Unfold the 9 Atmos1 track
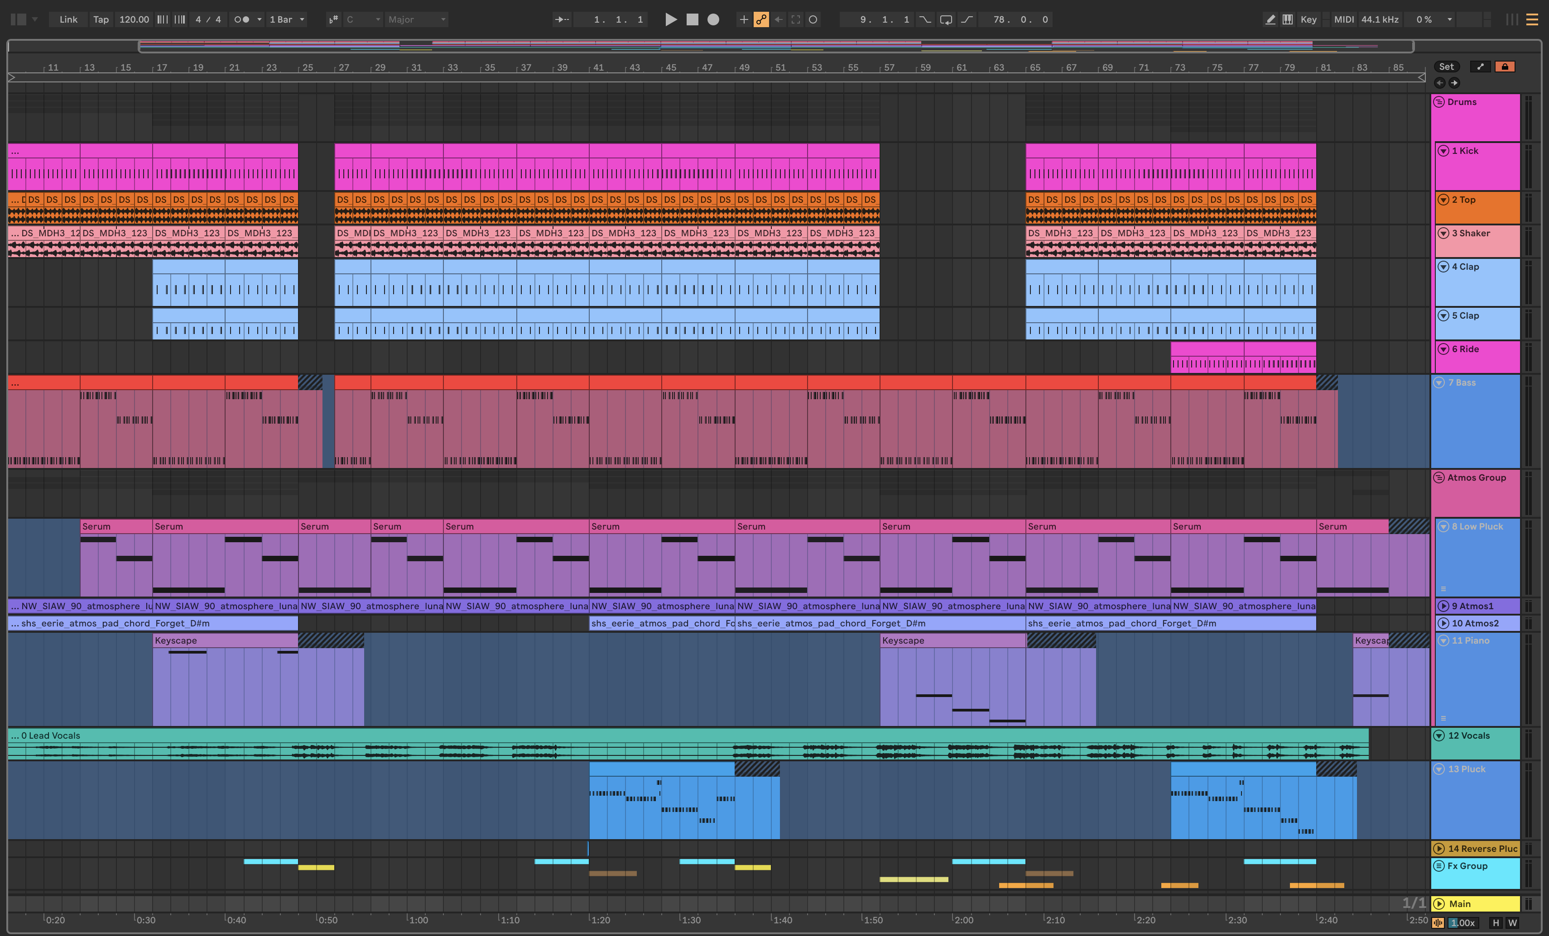The image size is (1549, 936). coord(1443,606)
